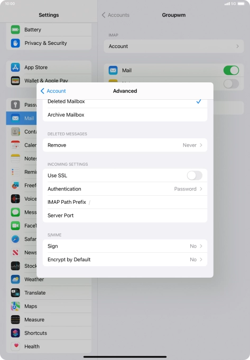Select Archive Mailbox as destination

(125, 115)
